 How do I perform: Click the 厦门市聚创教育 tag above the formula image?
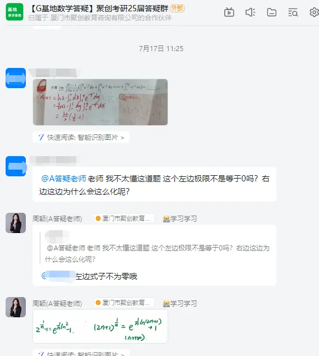pos(124,303)
